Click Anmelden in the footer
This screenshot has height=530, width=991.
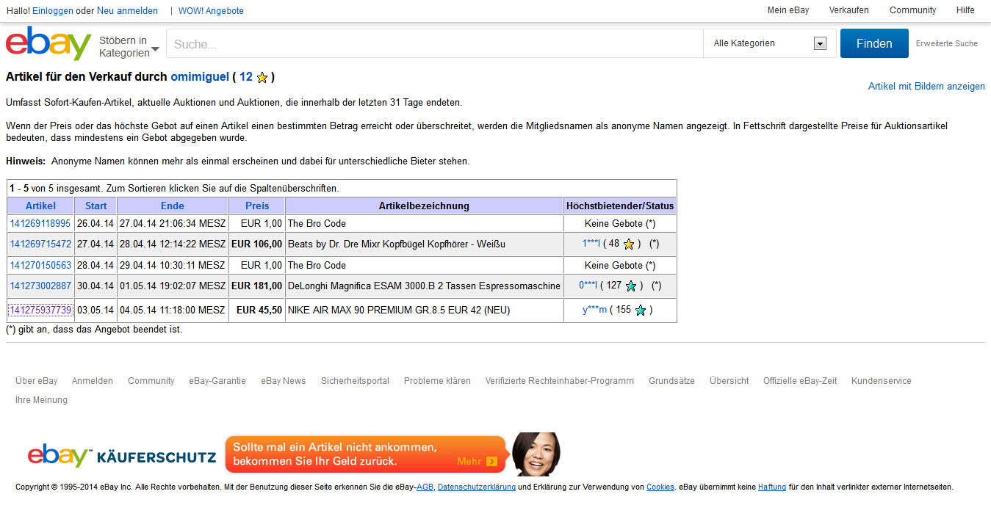tap(93, 381)
